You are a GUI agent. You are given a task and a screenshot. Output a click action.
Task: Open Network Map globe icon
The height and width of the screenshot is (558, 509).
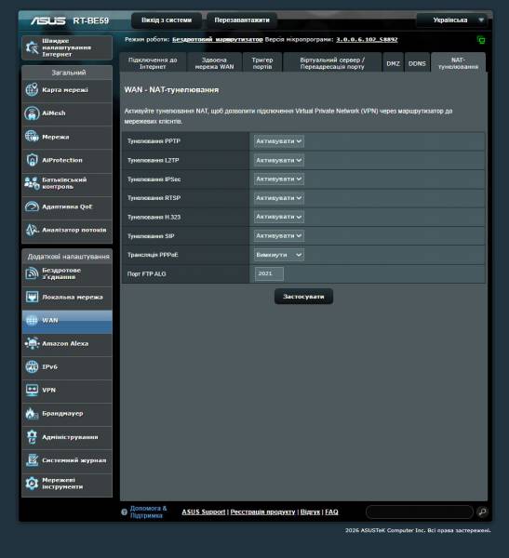point(32,89)
